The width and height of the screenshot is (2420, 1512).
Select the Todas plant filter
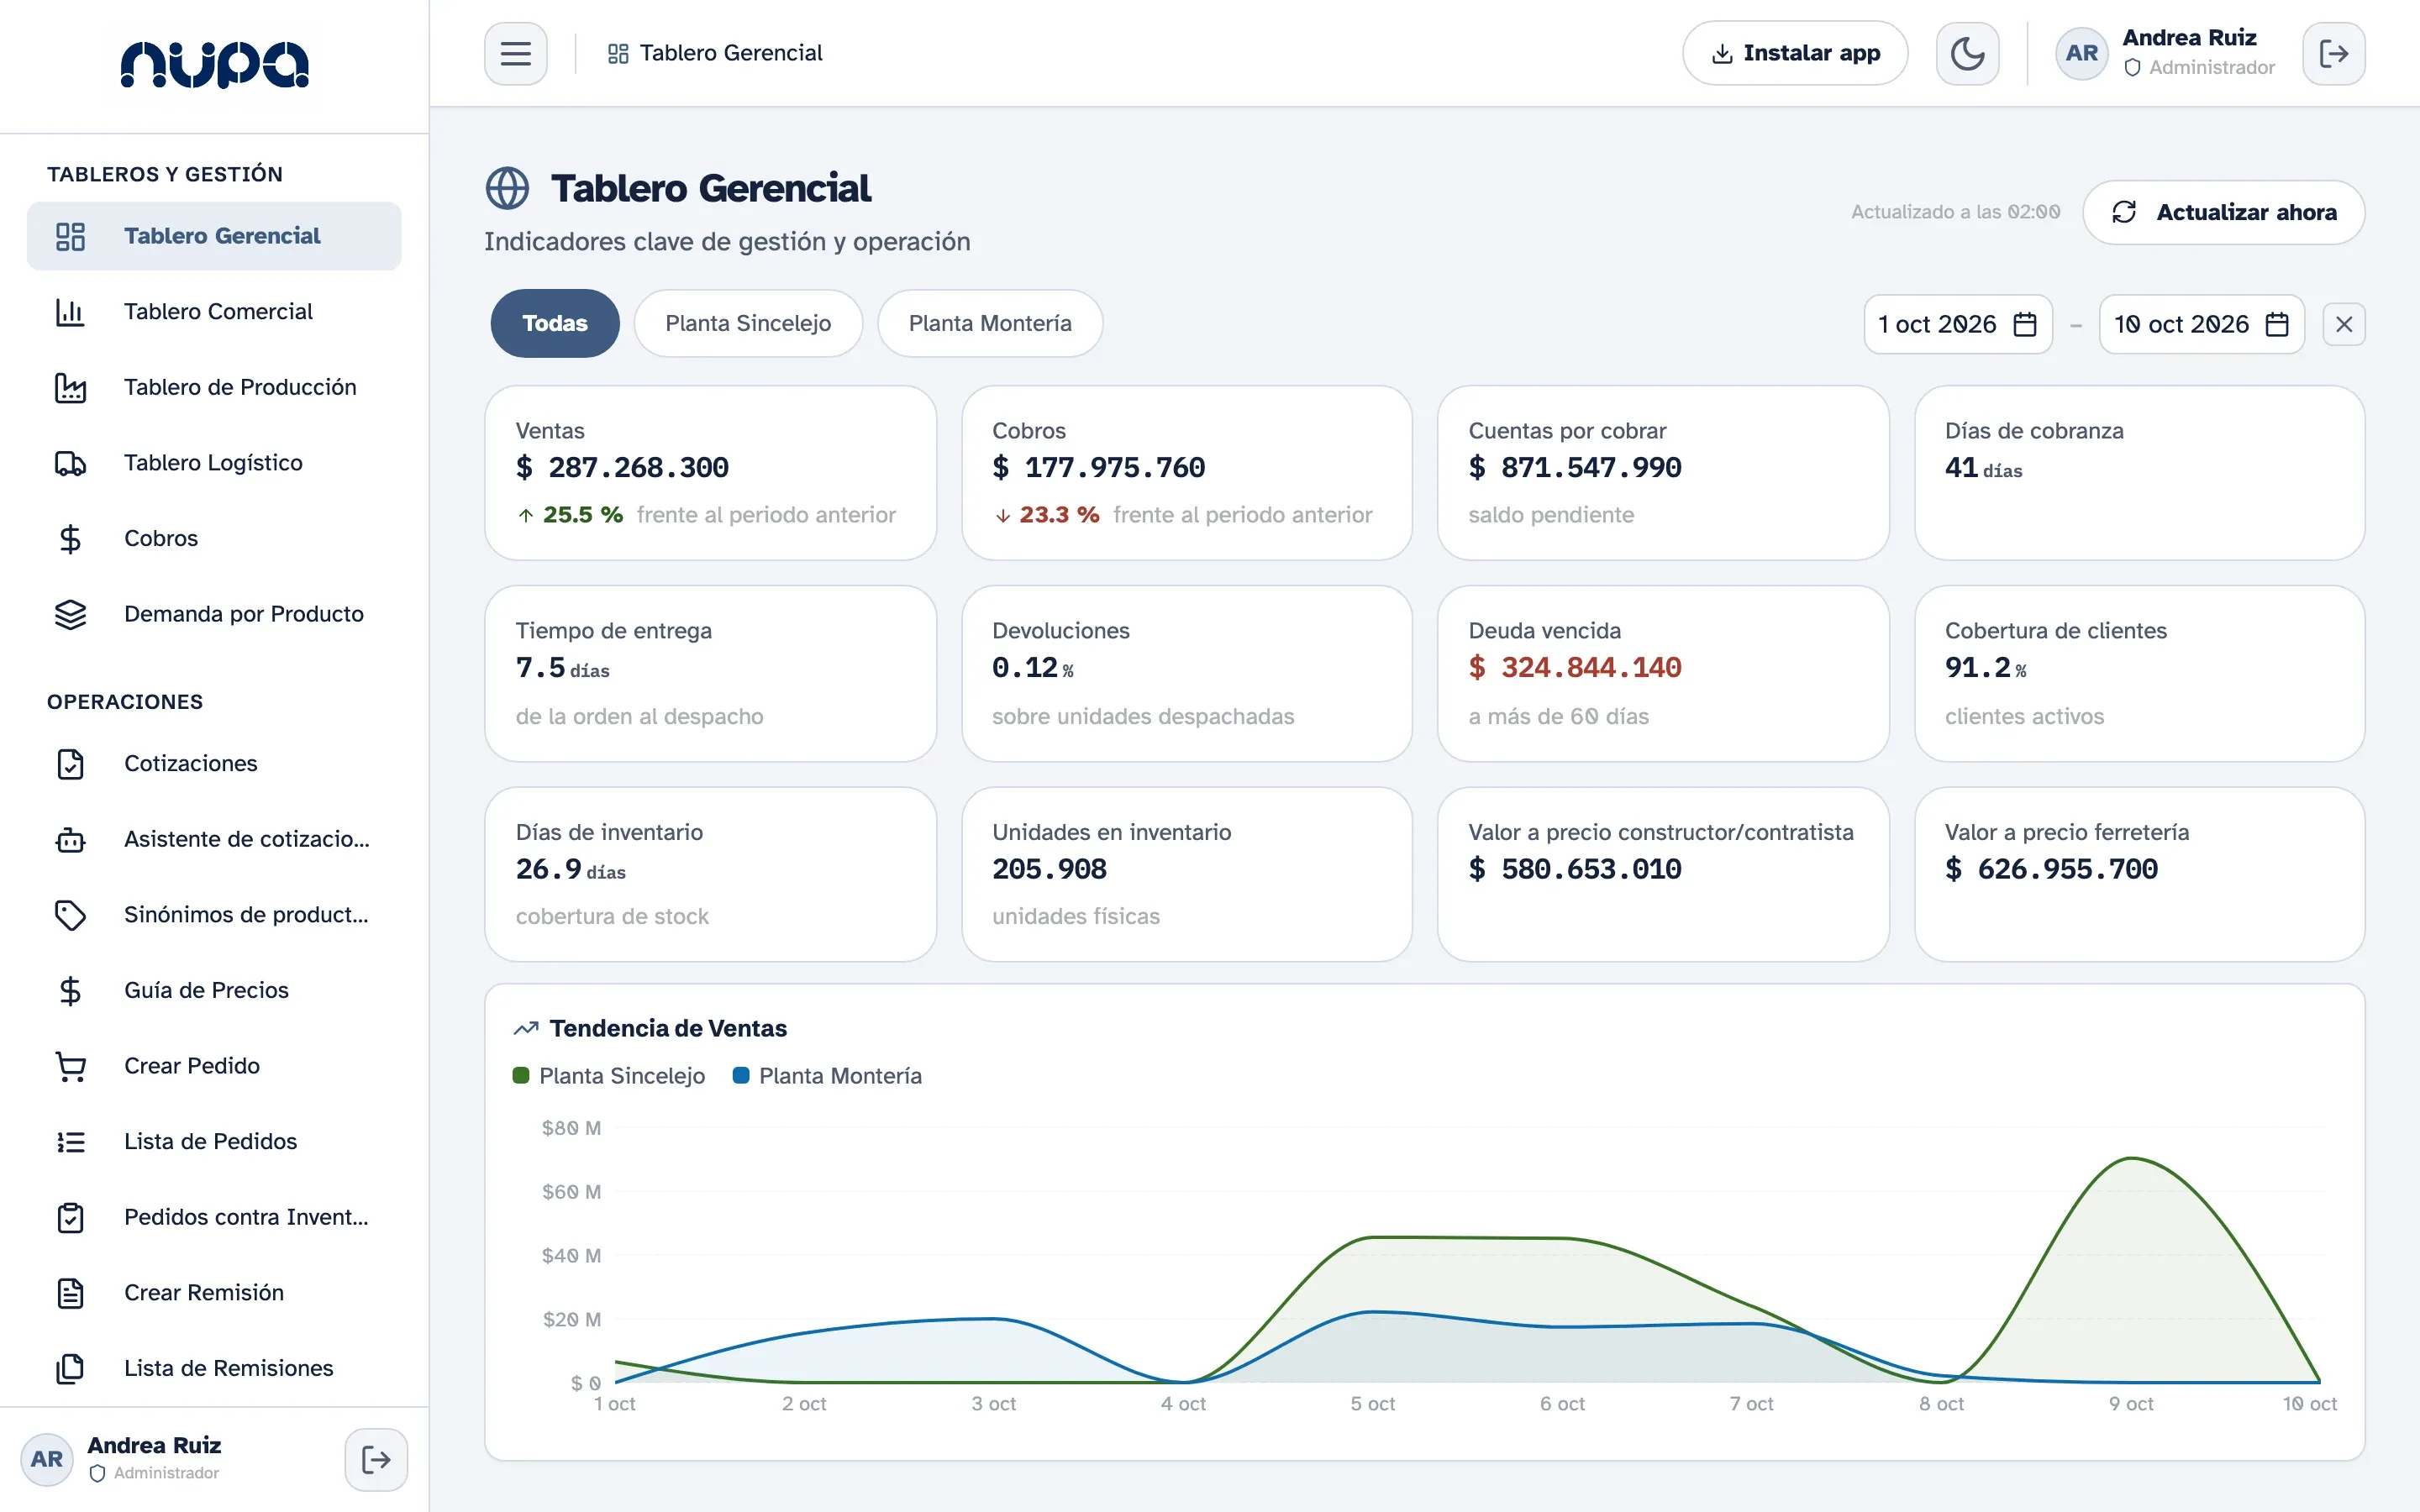[555, 323]
